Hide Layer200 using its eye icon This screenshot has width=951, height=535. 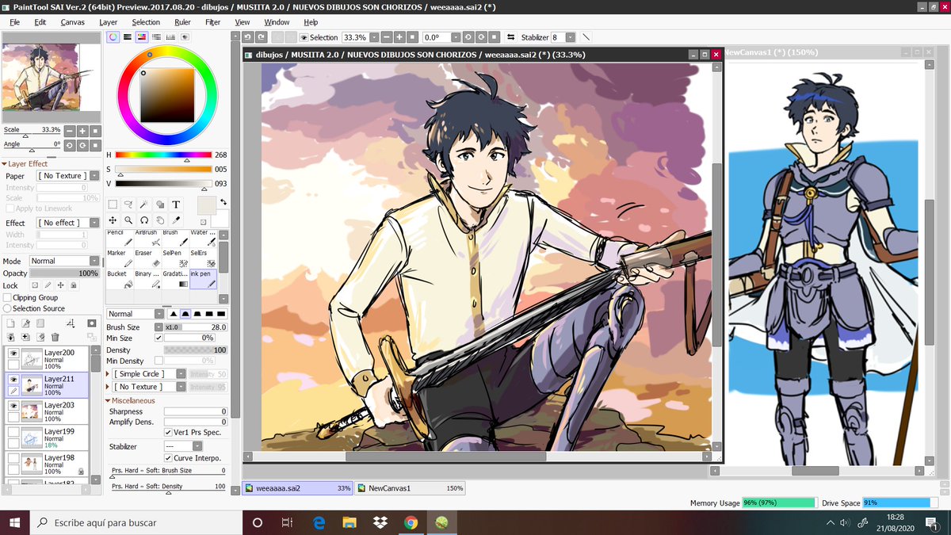13,353
